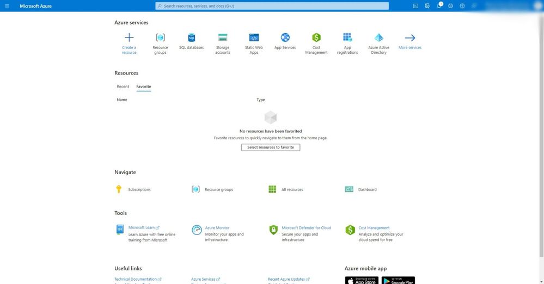Open Resource groups under Azure services
This screenshot has height=284, width=544.
pos(160,44)
